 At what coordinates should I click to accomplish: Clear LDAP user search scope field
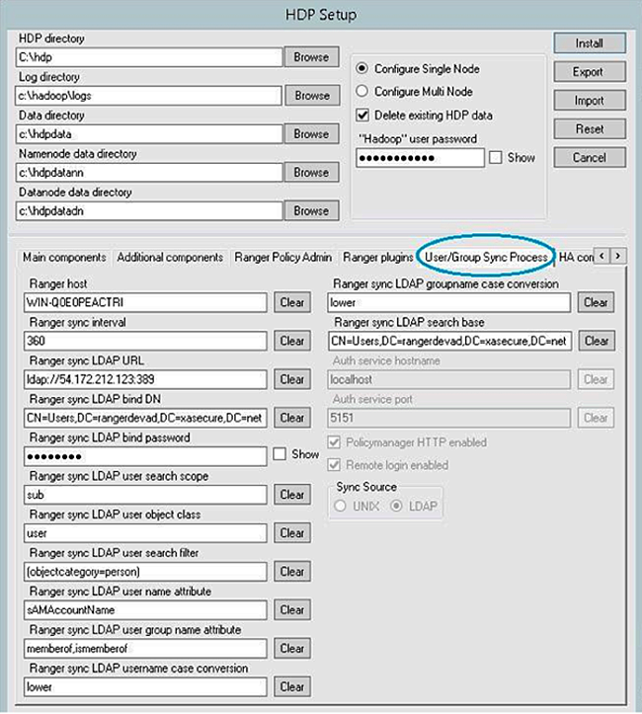[x=292, y=495]
